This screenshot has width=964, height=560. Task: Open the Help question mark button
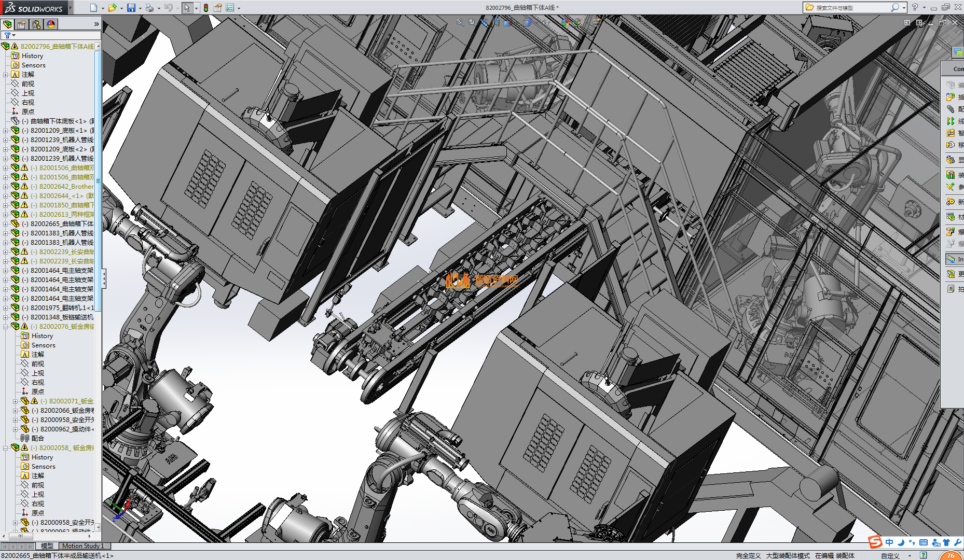(915, 7)
